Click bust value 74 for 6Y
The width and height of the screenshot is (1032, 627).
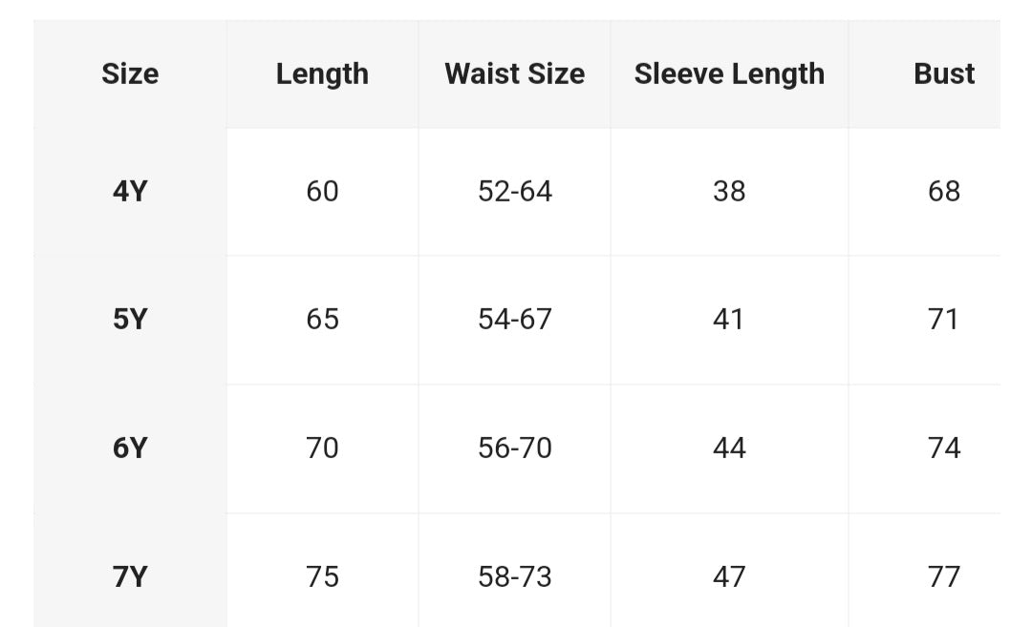(943, 448)
